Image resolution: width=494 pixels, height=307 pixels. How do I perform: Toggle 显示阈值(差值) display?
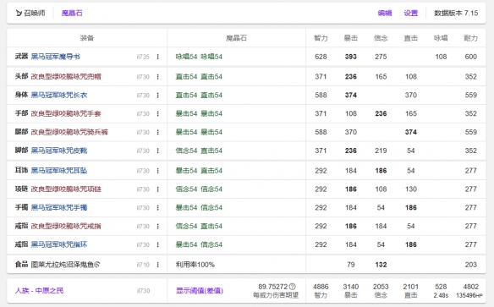tap(200, 291)
